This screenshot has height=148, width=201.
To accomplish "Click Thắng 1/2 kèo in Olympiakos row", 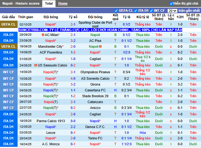I will [x=143, y=72].
